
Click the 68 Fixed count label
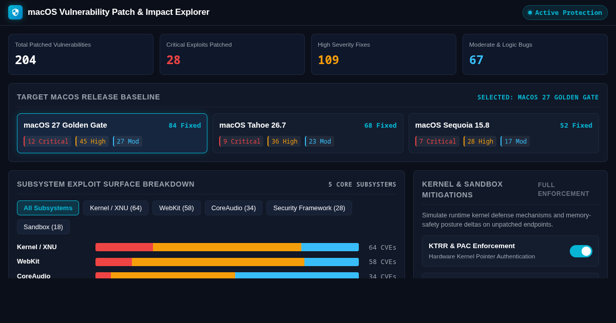[380, 125]
